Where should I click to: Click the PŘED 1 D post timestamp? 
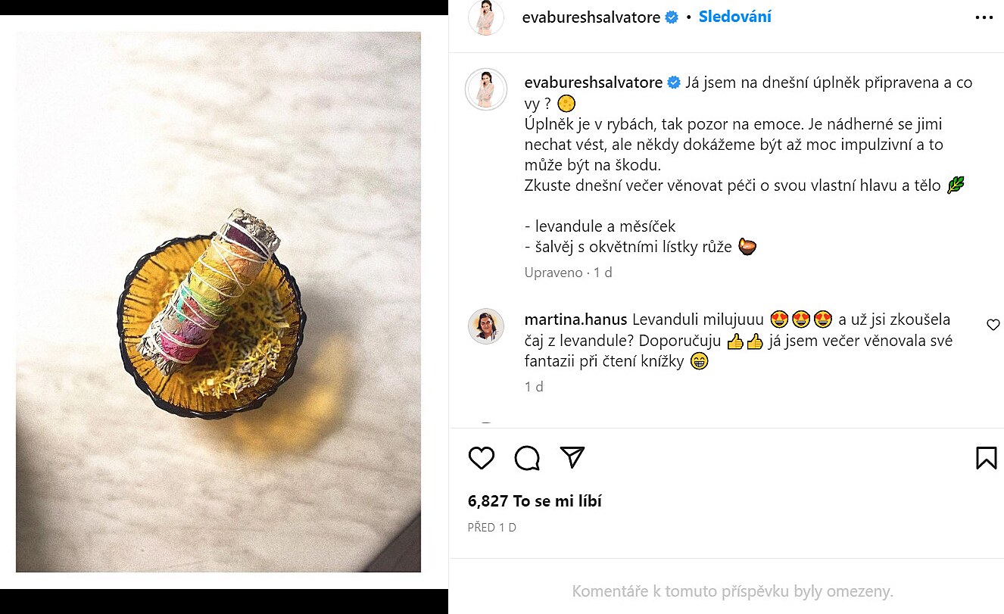pos(492,528)
